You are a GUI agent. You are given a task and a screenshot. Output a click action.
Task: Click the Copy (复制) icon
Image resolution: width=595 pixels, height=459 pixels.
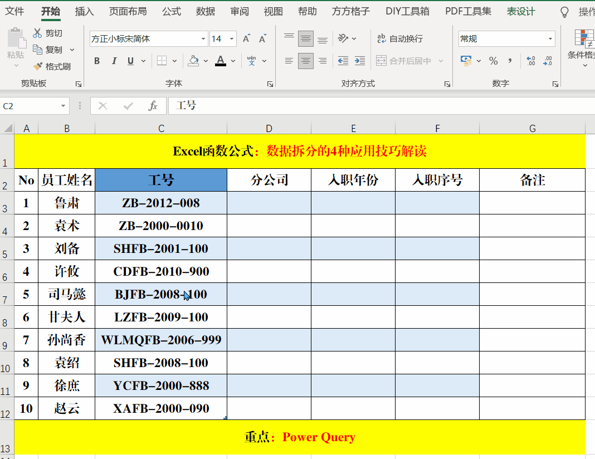click(x=37, y=50)
